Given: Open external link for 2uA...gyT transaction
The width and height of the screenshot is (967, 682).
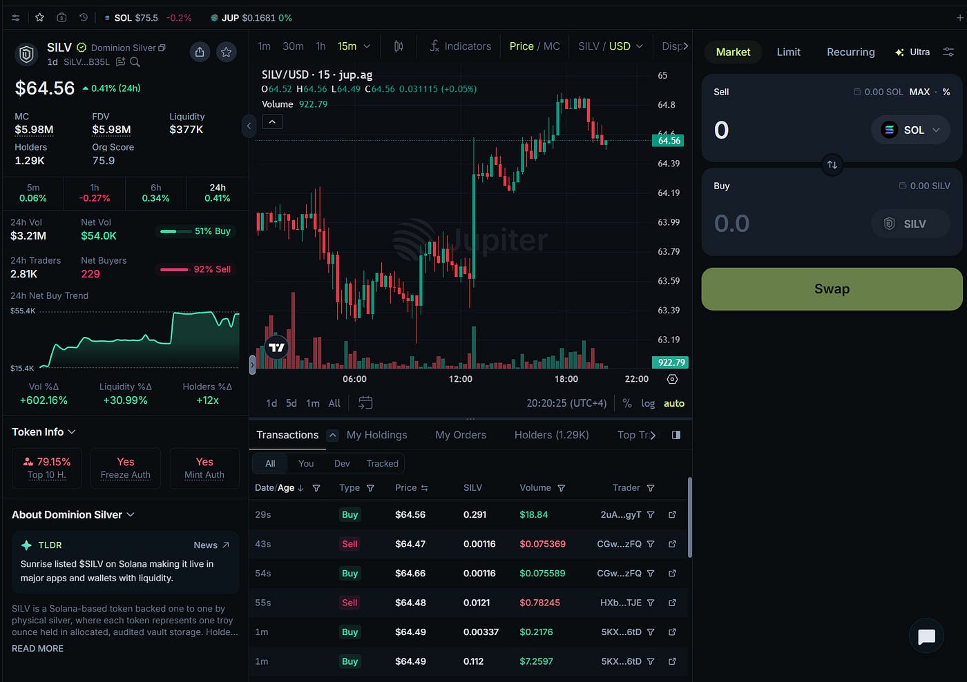Looking at the screenshot, I should (x=672, y=515).
